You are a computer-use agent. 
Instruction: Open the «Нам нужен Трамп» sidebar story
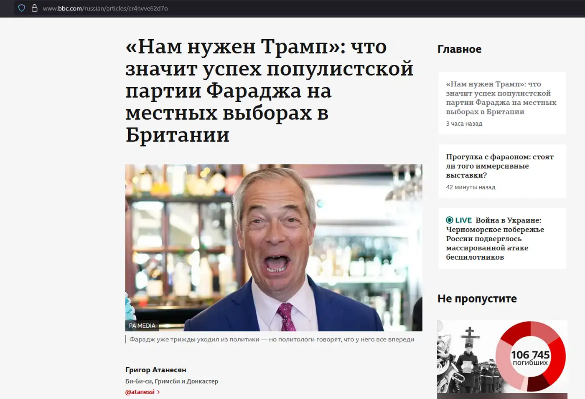(501, 98)
